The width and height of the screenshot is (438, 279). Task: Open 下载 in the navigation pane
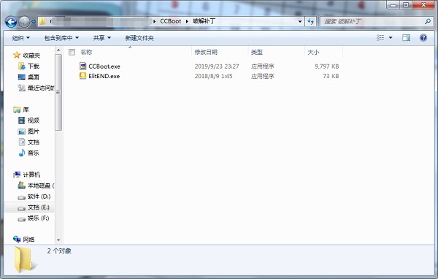34,66
